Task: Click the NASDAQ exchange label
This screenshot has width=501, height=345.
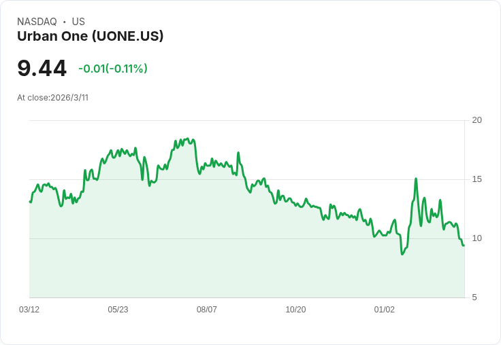Action: 37,22
